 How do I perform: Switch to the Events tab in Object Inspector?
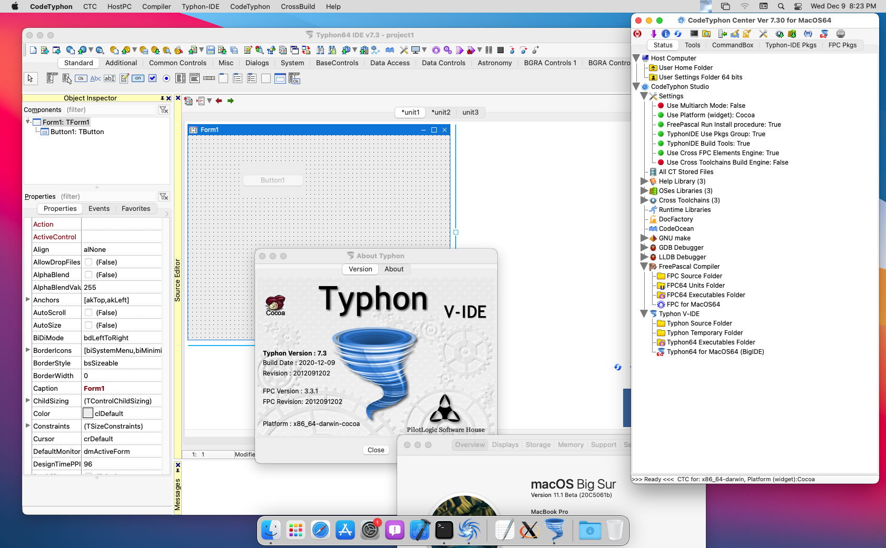[x=99, y=208]
